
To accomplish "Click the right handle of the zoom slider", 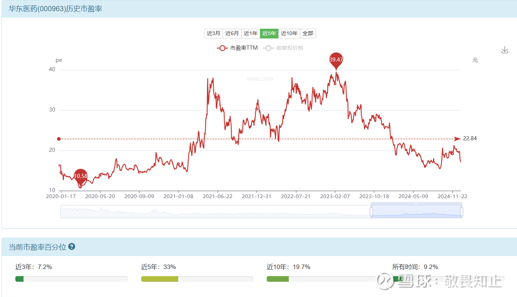I will tap(462, 212).
